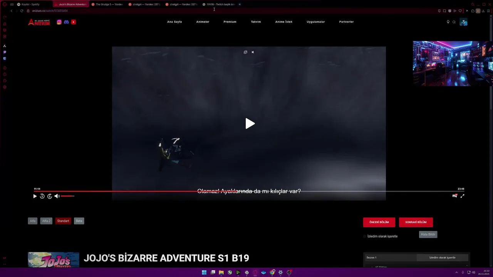Open the quality settings icon in the player

tap(455, 196)
